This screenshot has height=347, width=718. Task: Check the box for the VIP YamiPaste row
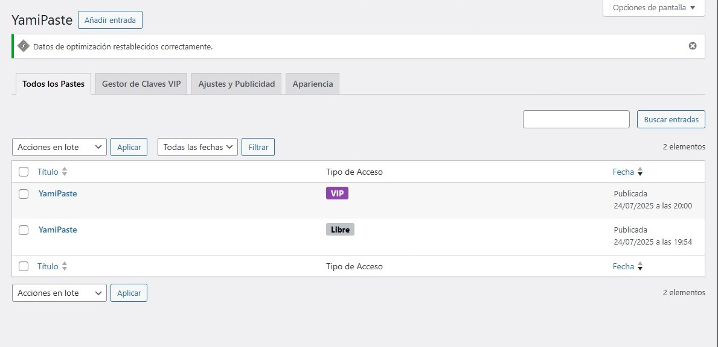pos(24,194)
